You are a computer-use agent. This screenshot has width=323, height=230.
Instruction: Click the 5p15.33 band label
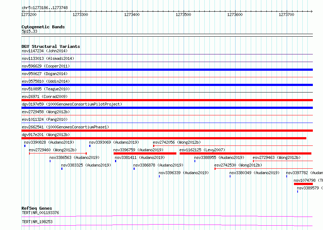click(29, 31)
